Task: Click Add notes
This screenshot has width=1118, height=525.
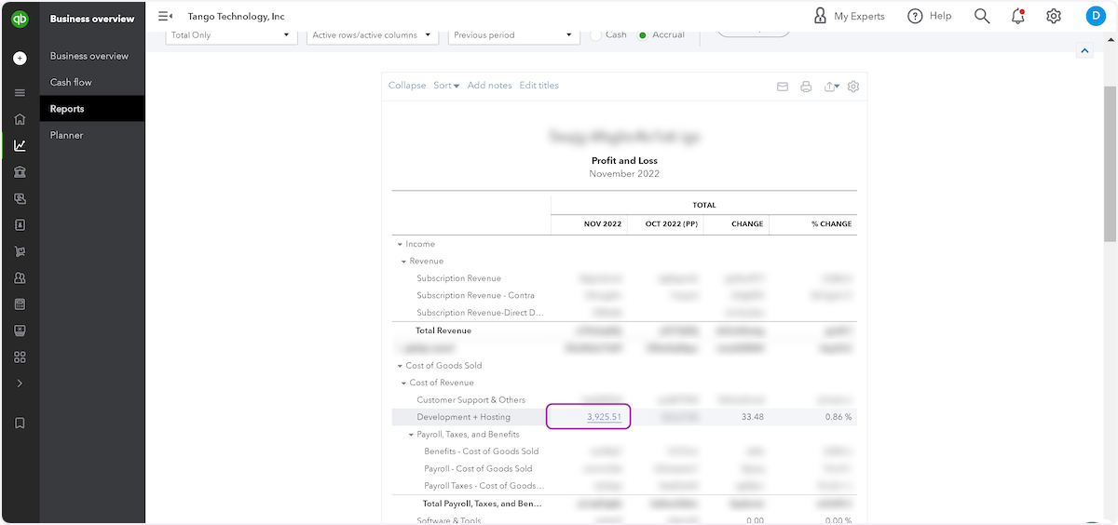Action: point(489,86)
